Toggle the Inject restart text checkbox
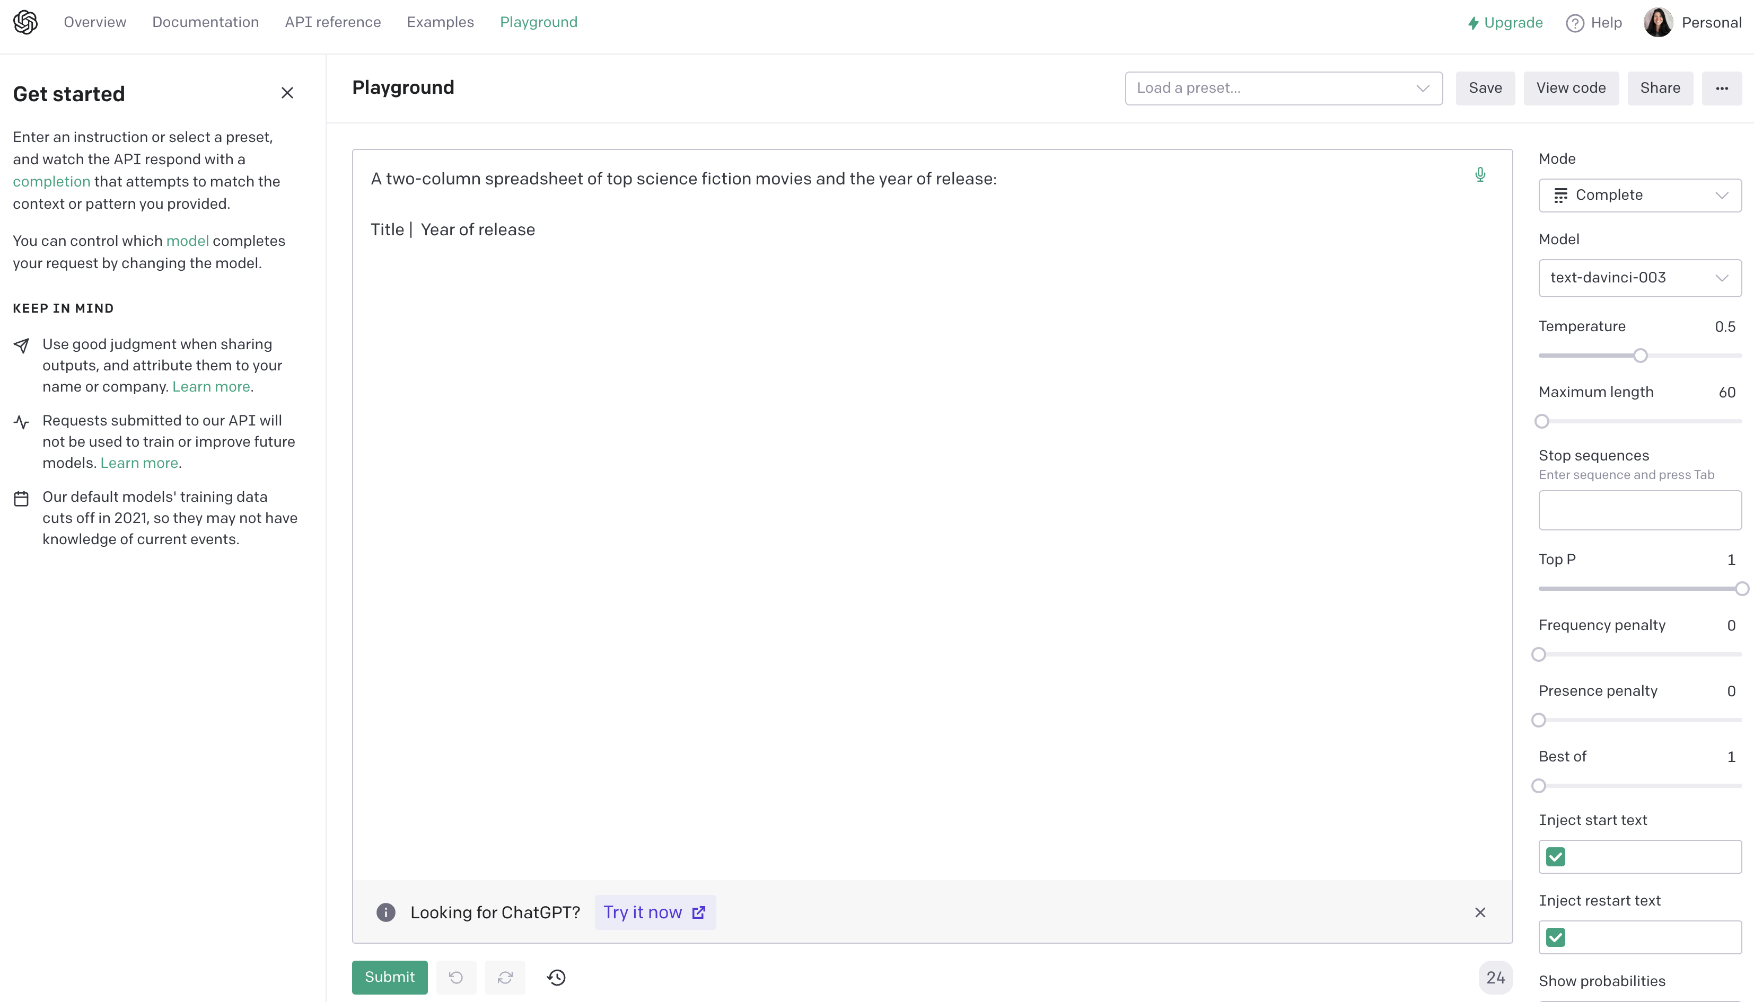 [1554, 937]
